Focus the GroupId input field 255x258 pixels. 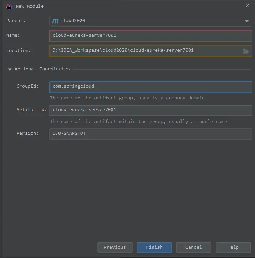pyautogui.click(x=151, y=86)
